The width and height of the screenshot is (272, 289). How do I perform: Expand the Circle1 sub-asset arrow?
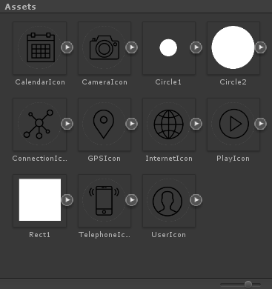coord(196,47)
